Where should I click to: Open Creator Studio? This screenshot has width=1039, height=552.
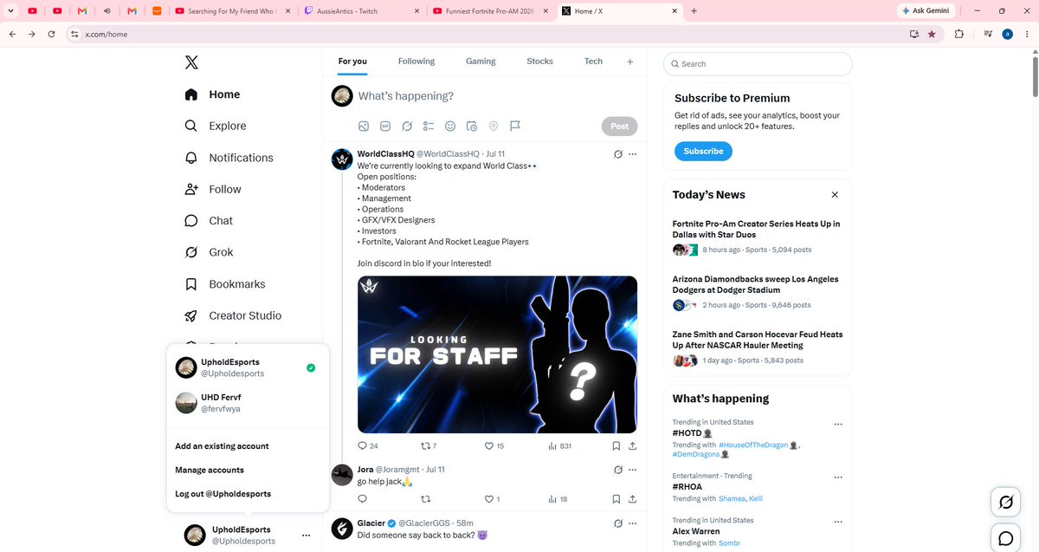tap(233, 315)
